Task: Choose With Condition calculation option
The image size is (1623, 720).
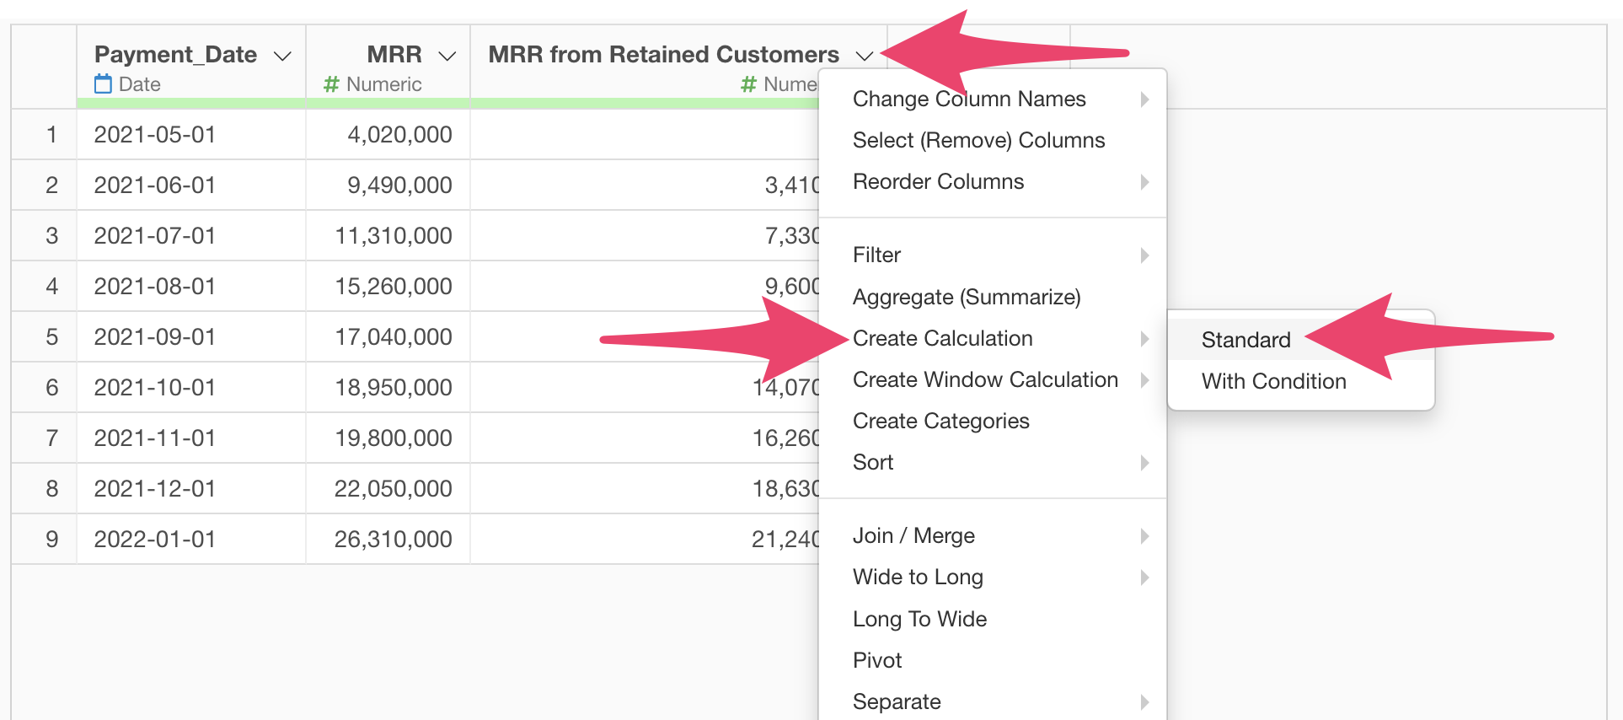Action: click(1273, 381)
